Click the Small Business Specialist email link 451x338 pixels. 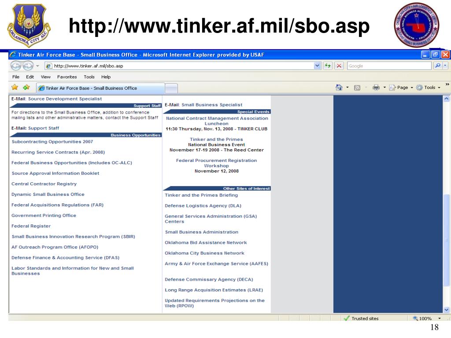[x=212, y=105]
